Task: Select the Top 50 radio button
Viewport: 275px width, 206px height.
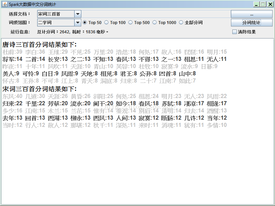Action: 85,22
